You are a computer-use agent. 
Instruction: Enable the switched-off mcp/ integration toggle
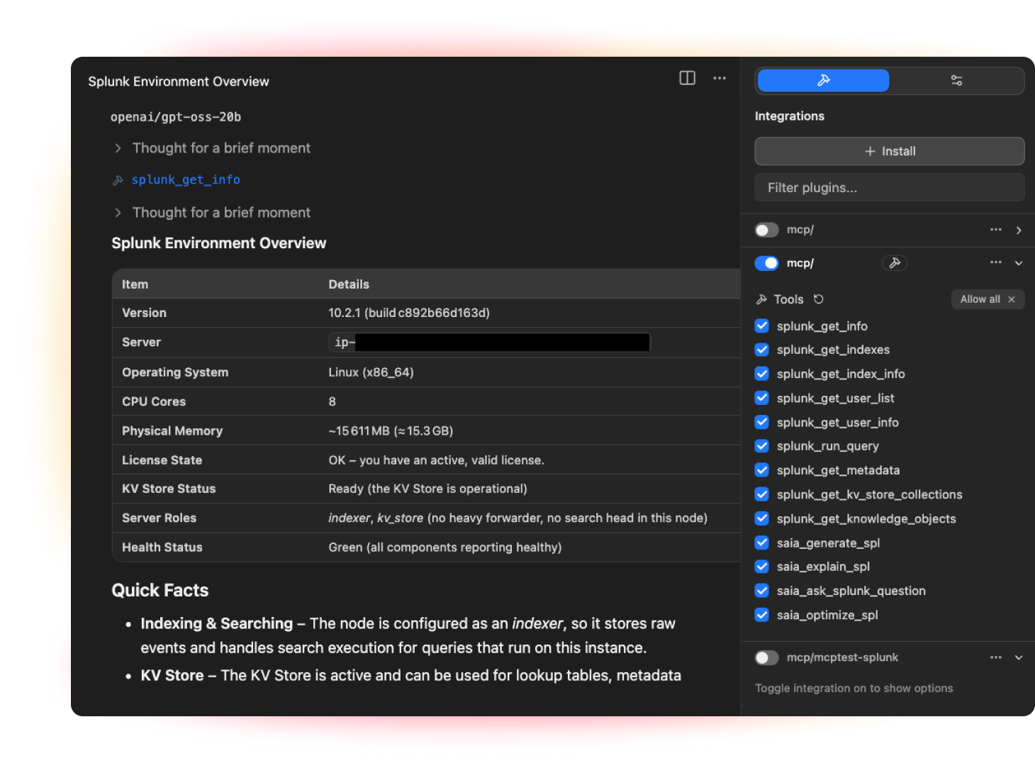click(x=766, y=230)
